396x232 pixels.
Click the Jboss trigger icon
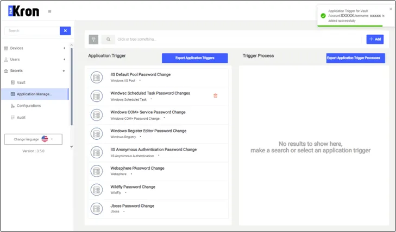97,209
